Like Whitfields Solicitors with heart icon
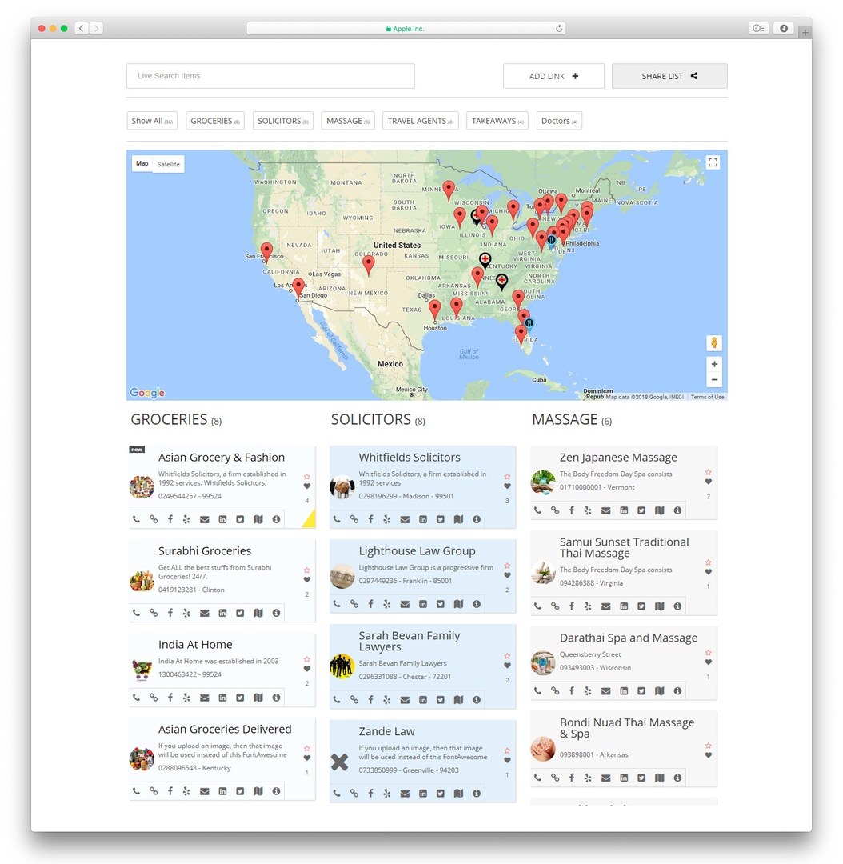 point(507,486)
